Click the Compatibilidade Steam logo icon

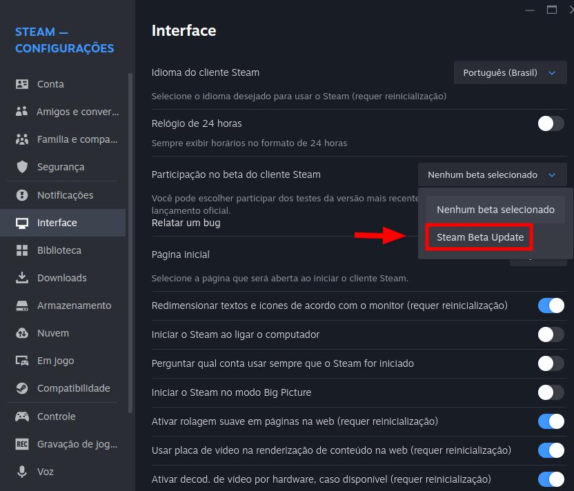pyautogui.click(x=22, y=388)
